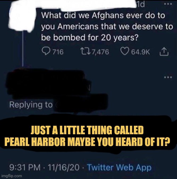Click the Replying to label
The height and width of the screenshot is (179, 177).
click(31, 105)
